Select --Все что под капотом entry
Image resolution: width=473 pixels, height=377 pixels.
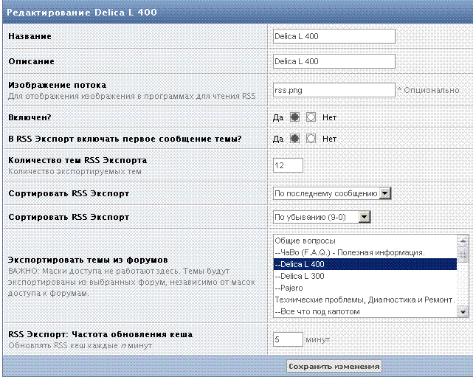pyautogui.click(x=365, y=311)
